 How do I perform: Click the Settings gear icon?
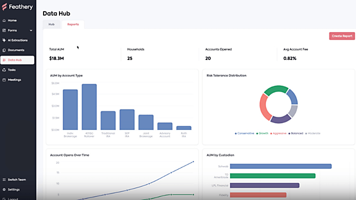point(4,190)
